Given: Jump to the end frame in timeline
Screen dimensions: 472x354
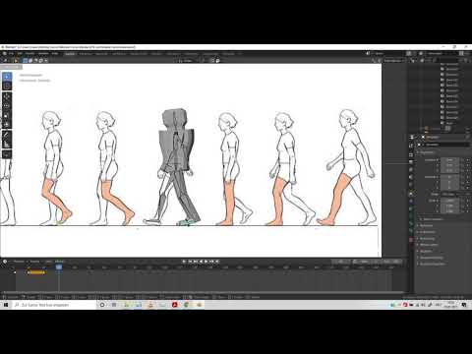Looking at the screenshot, I should point(216,262).
